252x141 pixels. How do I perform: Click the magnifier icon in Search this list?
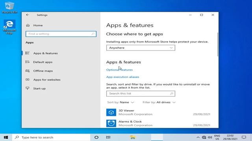click(172, 94)
